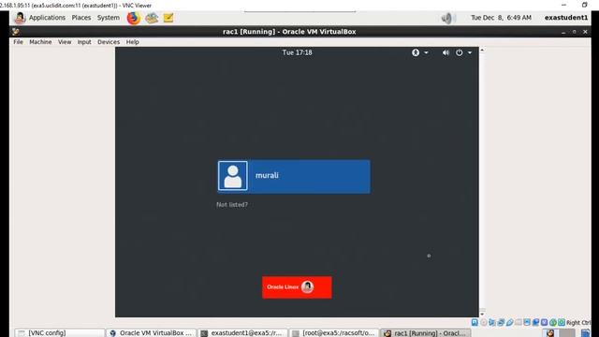The image size is (599, 337).
Task: Click the VirtualBox USB devices indicator
Action: [x=509, y=322]
